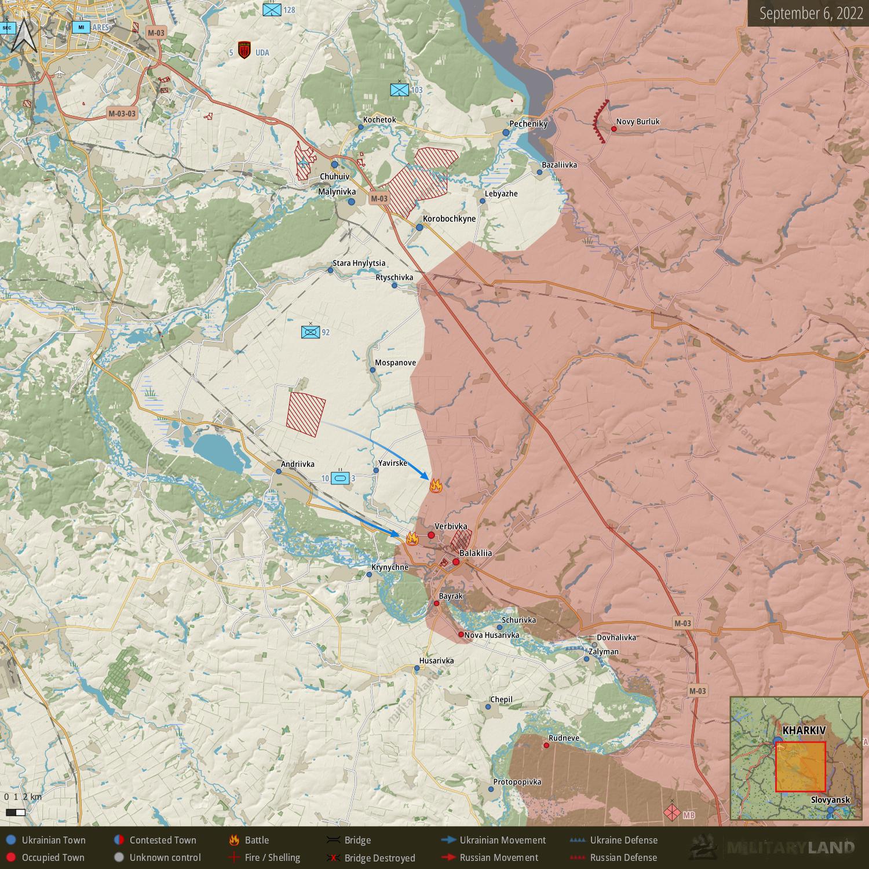869x869 pixels.
Task: Click the Pecheniky blue town marker
Action: point(506,133)
